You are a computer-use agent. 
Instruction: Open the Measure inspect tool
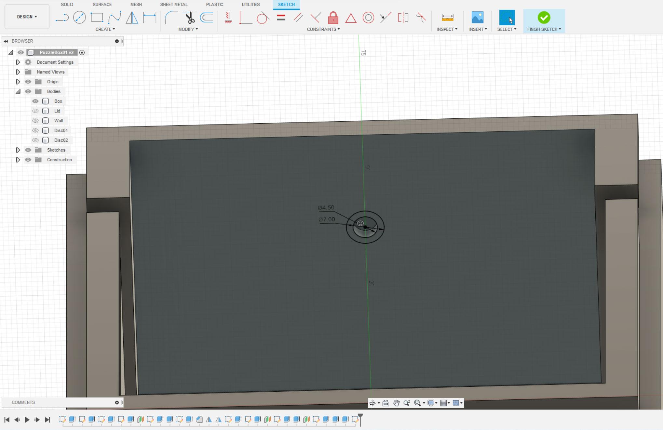447,18
